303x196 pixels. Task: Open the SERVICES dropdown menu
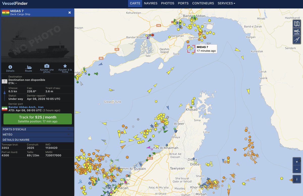226,3
